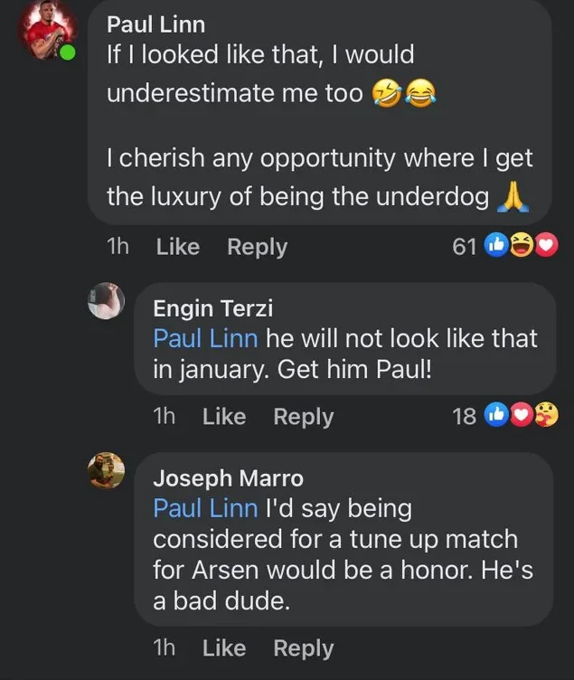Screen dimensions: 574x680
Task: Click the Paul Linn mention in Engin's reply
Action: pos(205,339)
